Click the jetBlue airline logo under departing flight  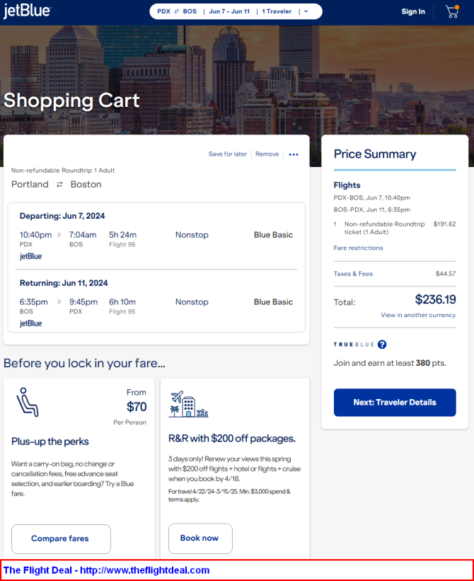pos(30,256)
